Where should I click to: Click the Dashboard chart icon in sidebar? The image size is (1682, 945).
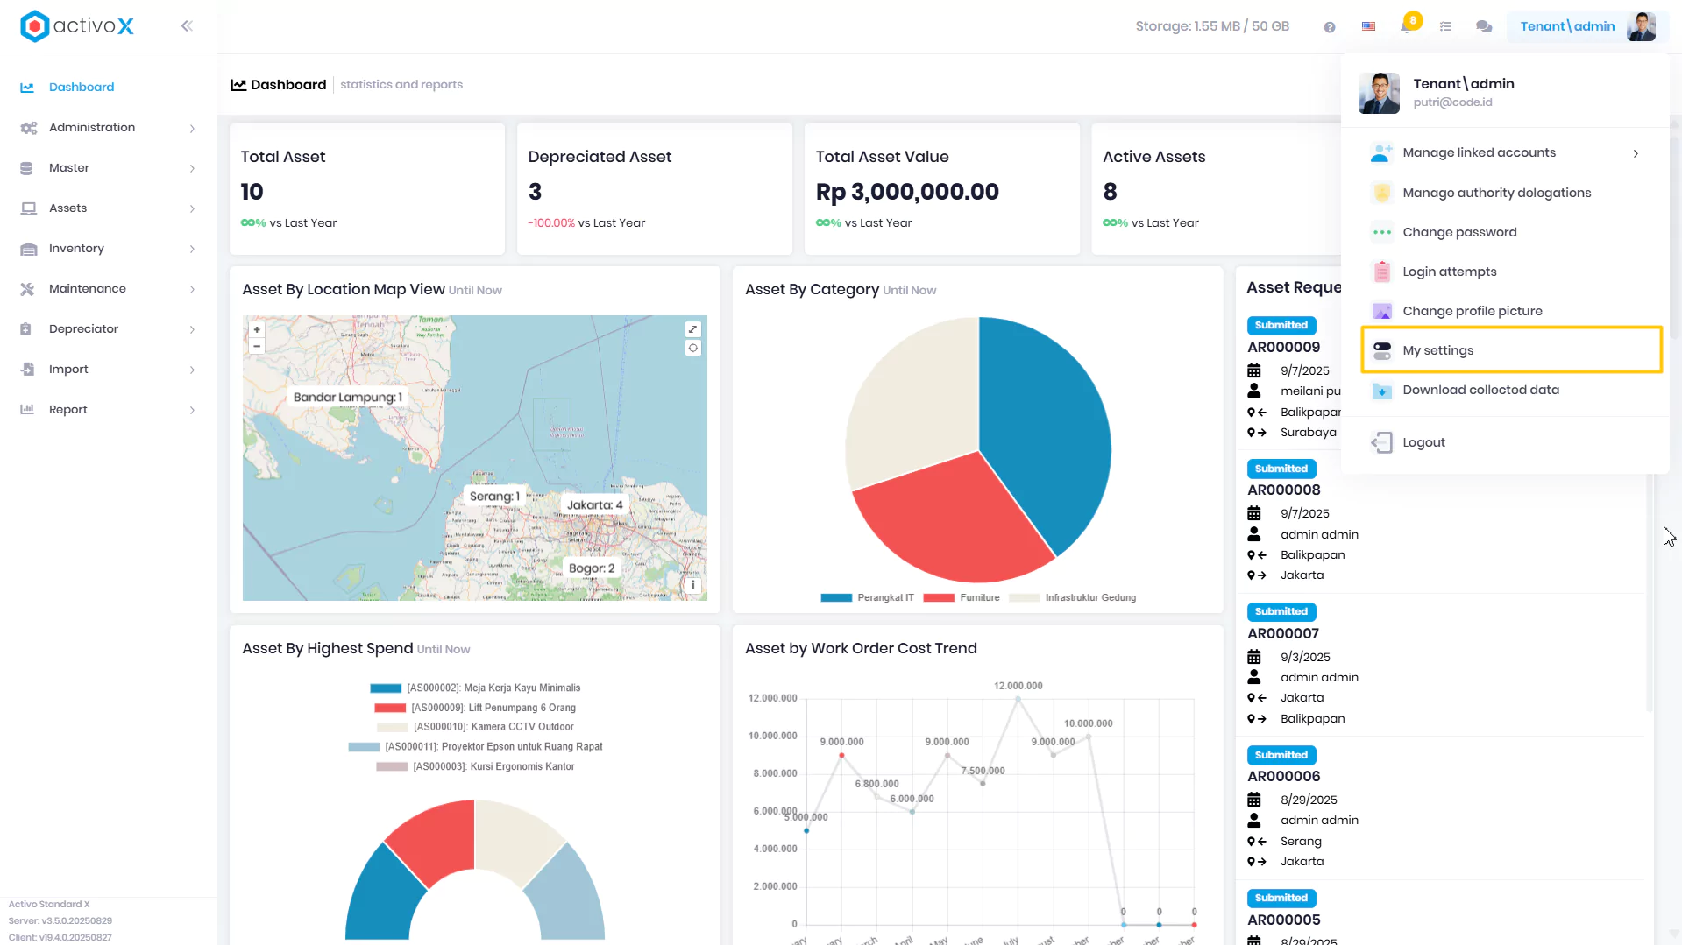coord(27,88)
